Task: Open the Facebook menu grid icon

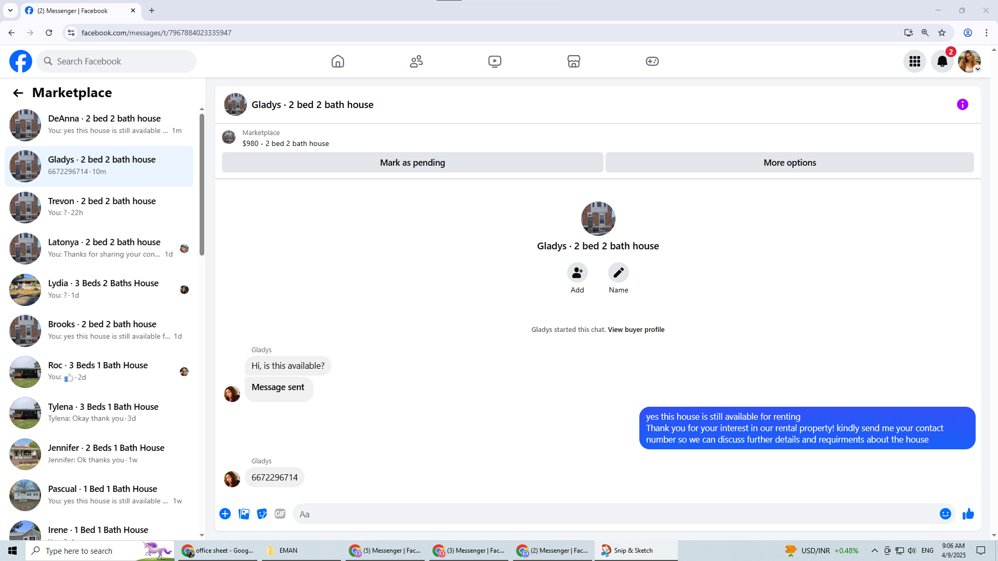Action: (915, 61)
